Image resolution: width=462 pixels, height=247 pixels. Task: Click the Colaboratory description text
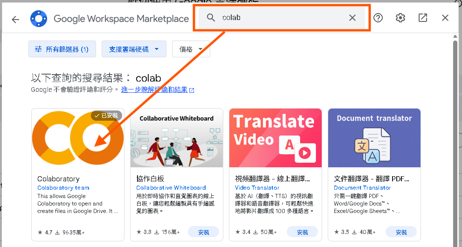(x=78, y=204)
